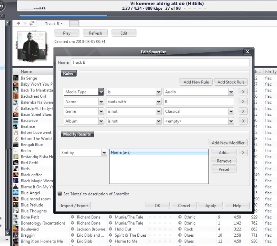This screenshot has width=277, height=246.
Task: Click the empty new tab button
Action: click(x=74, y=24)
